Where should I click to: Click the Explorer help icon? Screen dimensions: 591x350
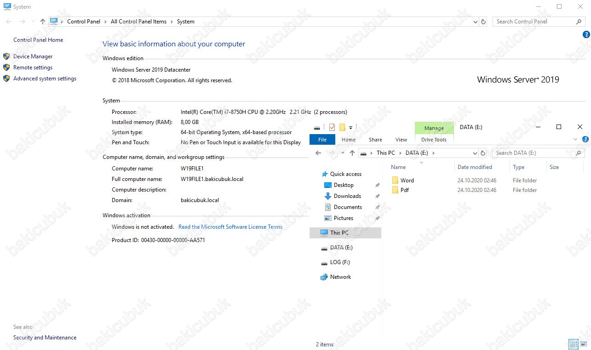pos(585,139)
